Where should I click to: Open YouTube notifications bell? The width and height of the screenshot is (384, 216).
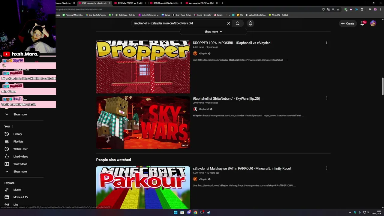362,23
